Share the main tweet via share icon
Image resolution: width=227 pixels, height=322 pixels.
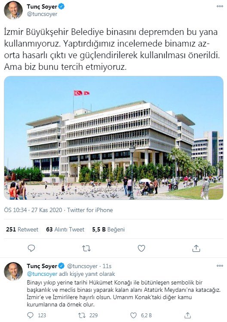pos(196,248)
